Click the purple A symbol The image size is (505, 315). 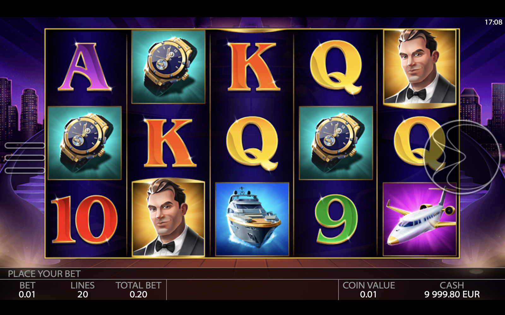[84, 67]
